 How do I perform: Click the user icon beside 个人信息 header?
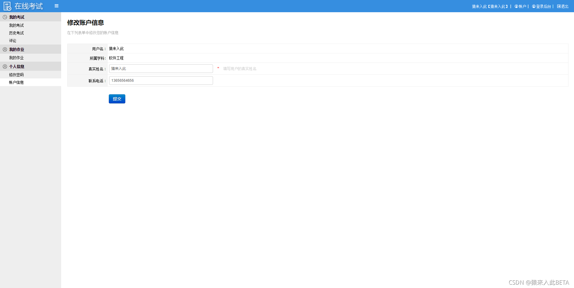coord(5,67)
